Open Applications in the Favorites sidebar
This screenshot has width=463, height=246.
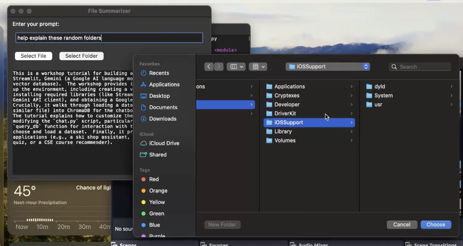tap(164, 84)
